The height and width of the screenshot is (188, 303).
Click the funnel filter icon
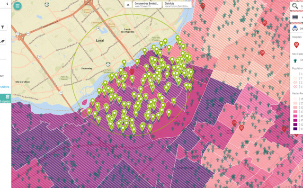[x=3, y=27]
